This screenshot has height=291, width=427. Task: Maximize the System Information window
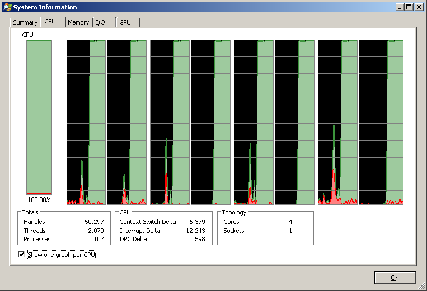pyautogui.click(x=409, y=7)
